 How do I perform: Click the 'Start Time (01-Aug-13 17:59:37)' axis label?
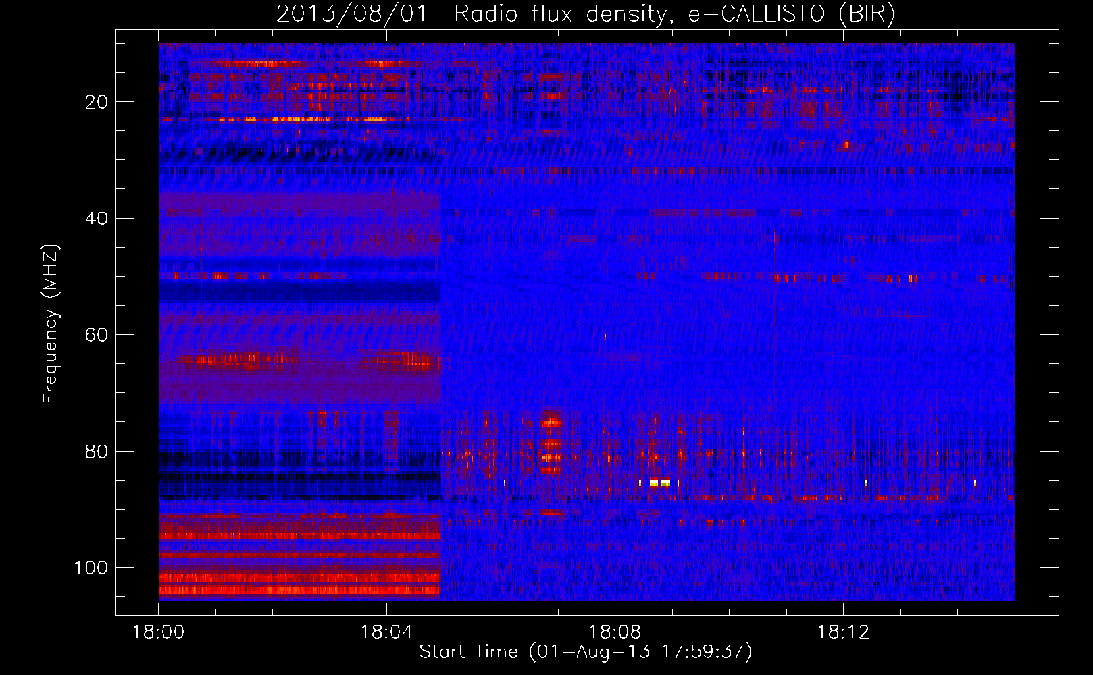pos(586,651)
